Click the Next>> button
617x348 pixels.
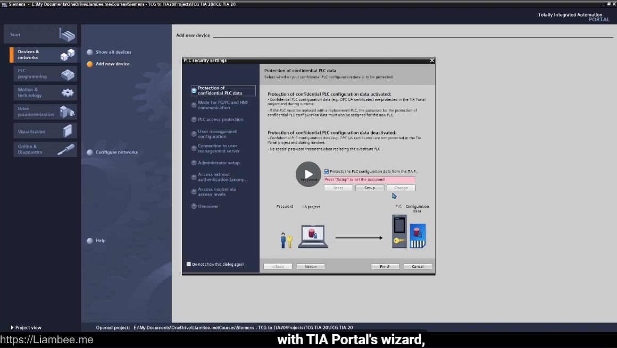pos(310,267)
